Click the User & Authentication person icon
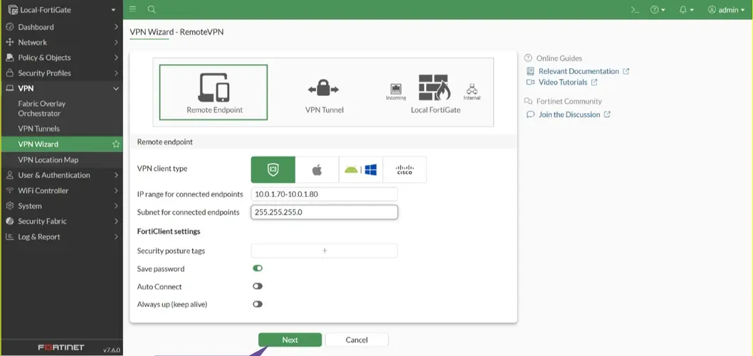This screenshot has height=356, width=753. 9,175
